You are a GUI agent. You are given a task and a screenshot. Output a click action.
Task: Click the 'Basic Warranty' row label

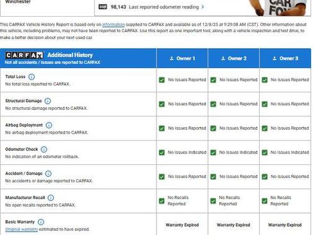click(x=20, y=222)
